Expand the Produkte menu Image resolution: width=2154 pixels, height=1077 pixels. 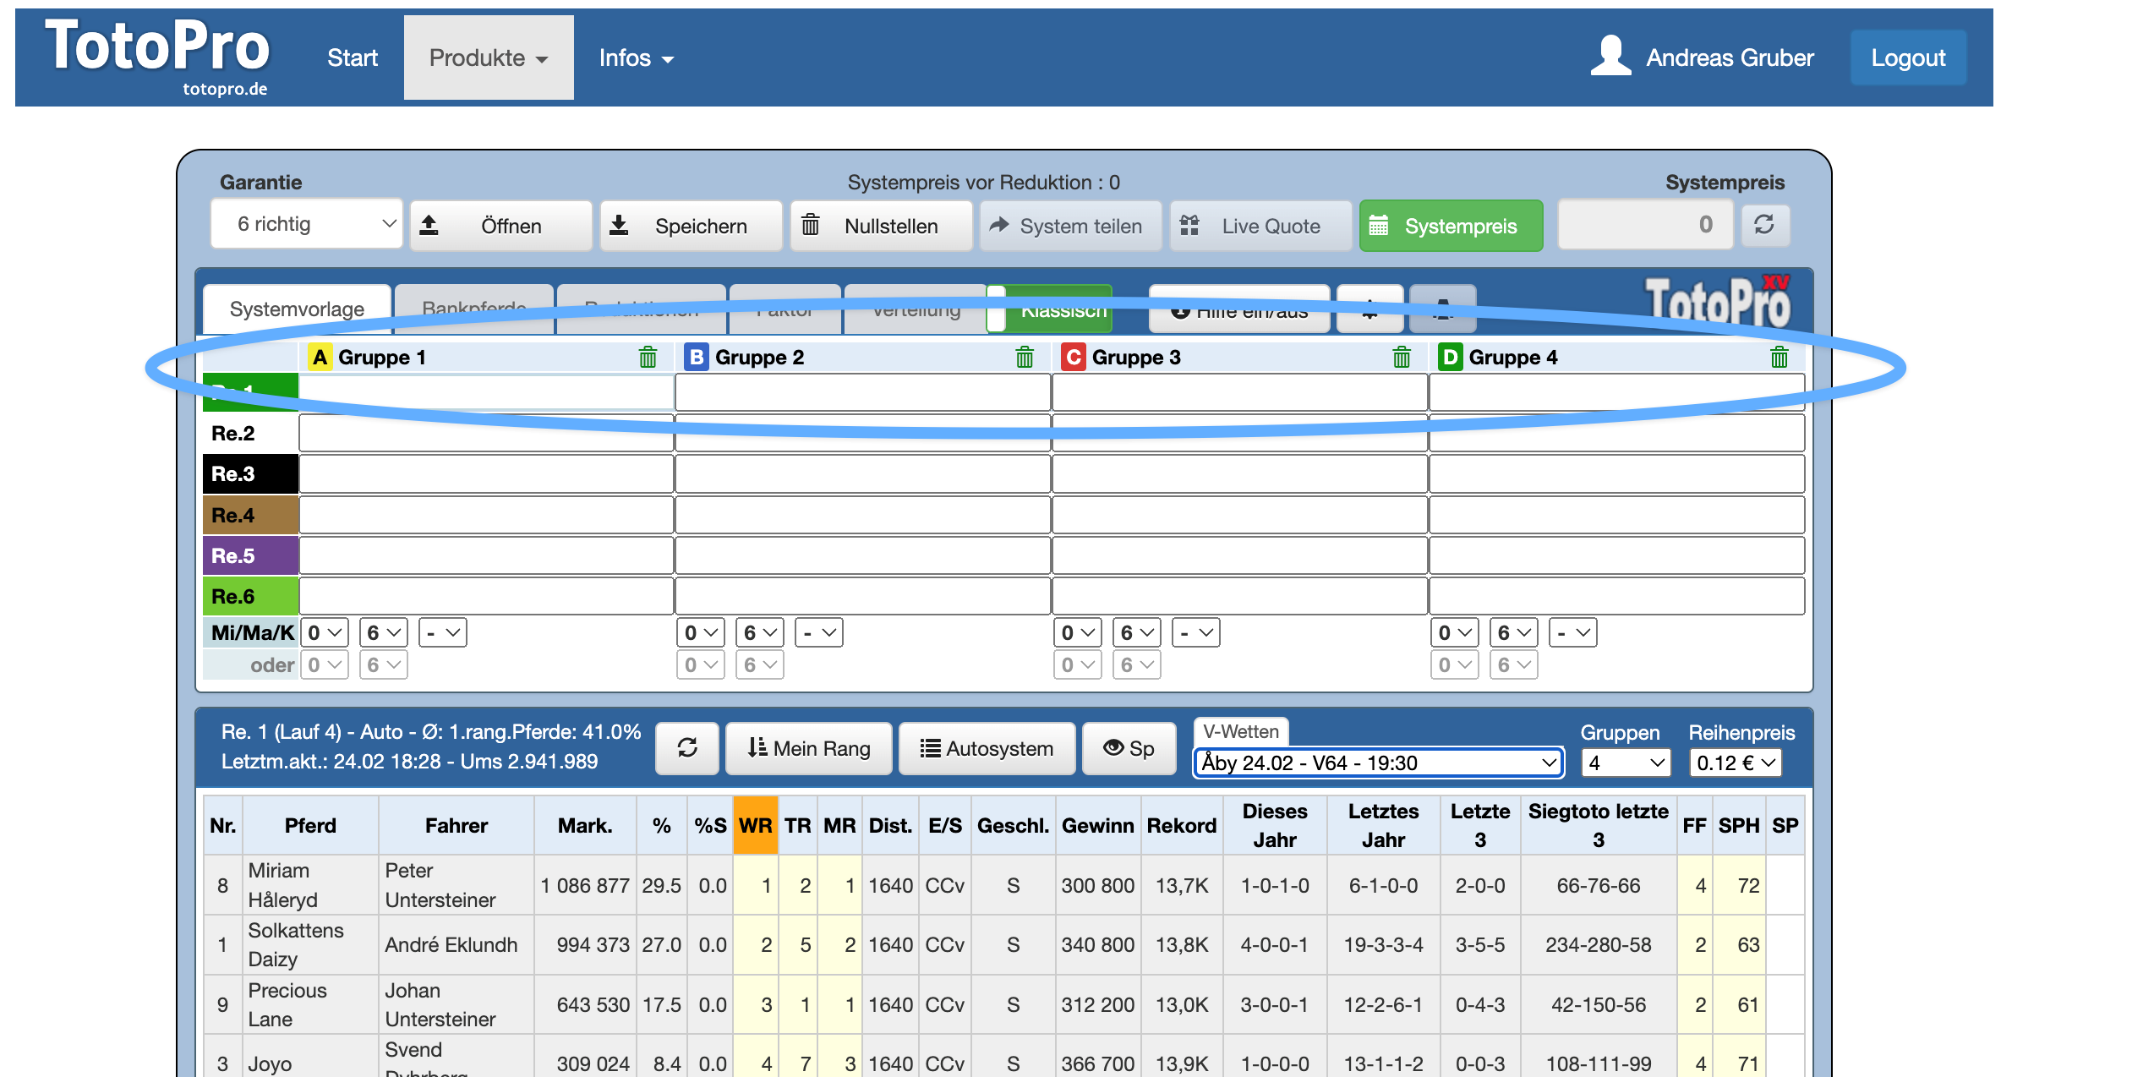489,57
